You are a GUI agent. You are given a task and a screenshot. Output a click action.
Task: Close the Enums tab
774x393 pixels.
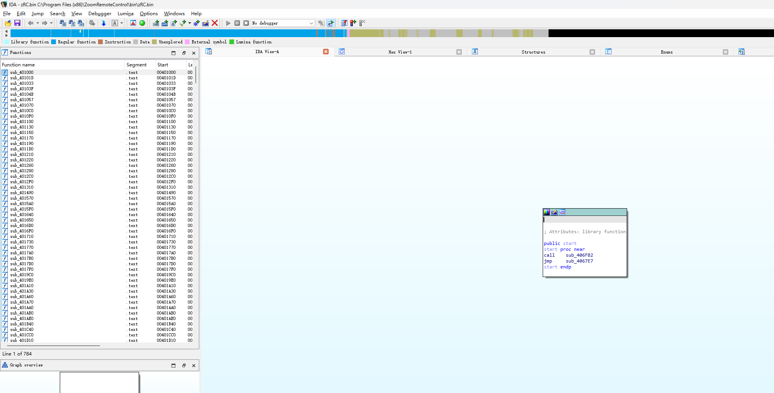725,52
